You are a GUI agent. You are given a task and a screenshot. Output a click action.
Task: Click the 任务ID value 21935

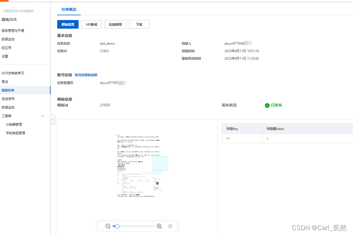[x=104, y=51]
